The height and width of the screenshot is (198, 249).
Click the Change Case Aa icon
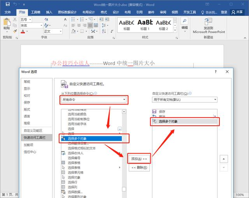[65, 25]
